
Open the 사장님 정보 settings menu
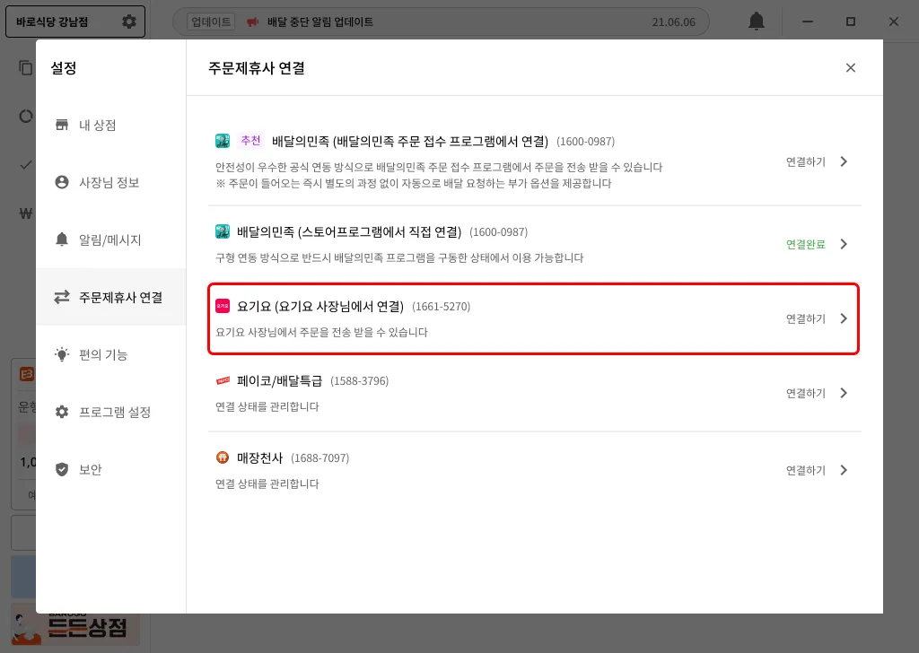pyautogui.click(x=111, y=182)
